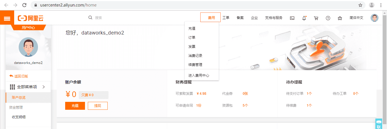The height and width of the screenshot is (129, 387).
Task: Click the 返回旧版 link
Action: pos(19,76)
